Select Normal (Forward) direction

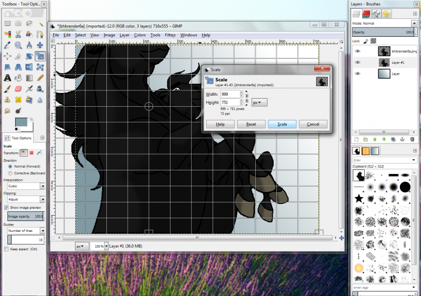point(10,166)
